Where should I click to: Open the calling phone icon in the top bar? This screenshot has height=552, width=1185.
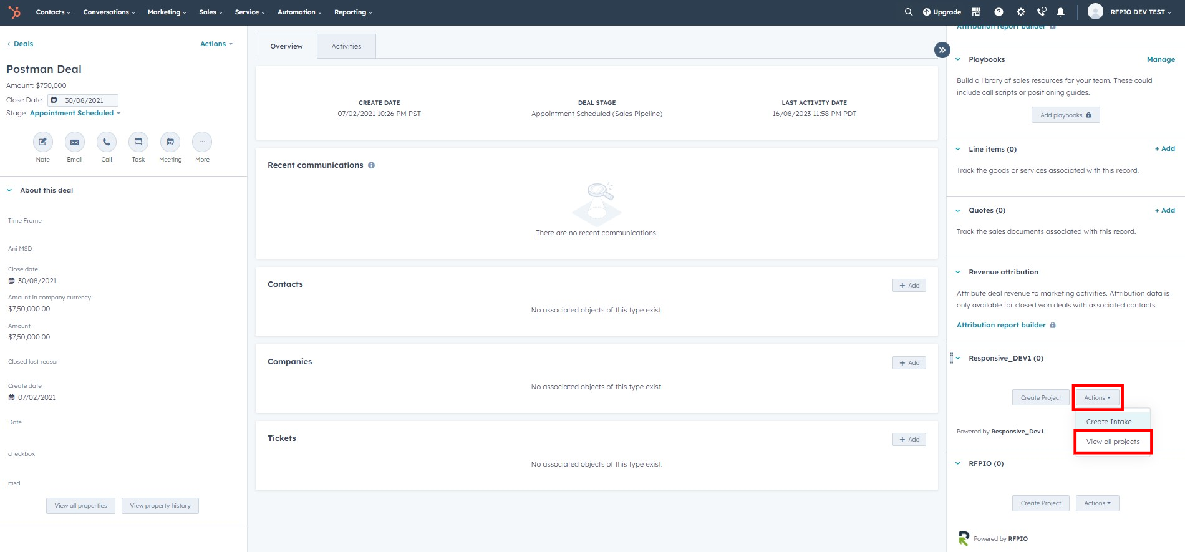(x=1042, y=12)
